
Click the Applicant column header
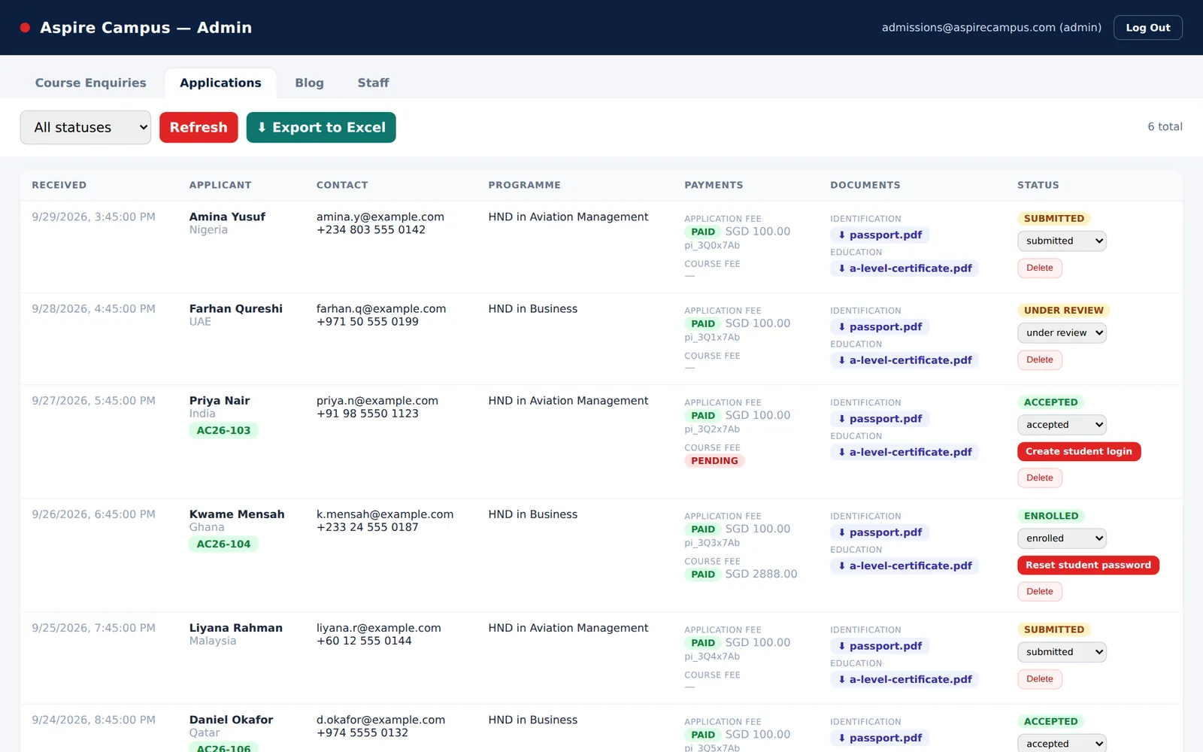(x=220, y=185)
